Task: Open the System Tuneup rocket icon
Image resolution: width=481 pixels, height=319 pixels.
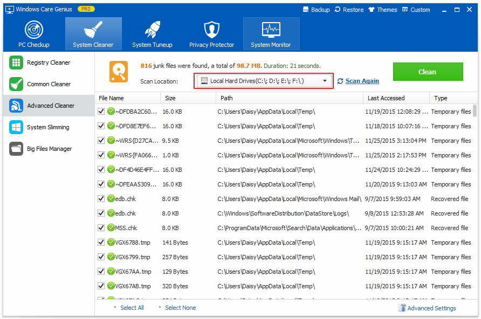Action: [152, 30]
